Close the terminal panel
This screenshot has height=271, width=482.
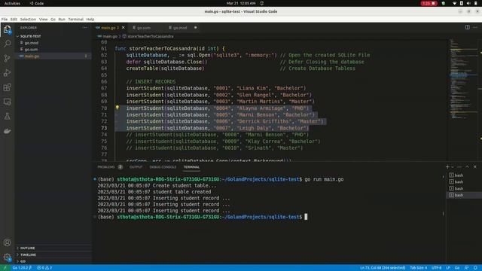point(475,166)
